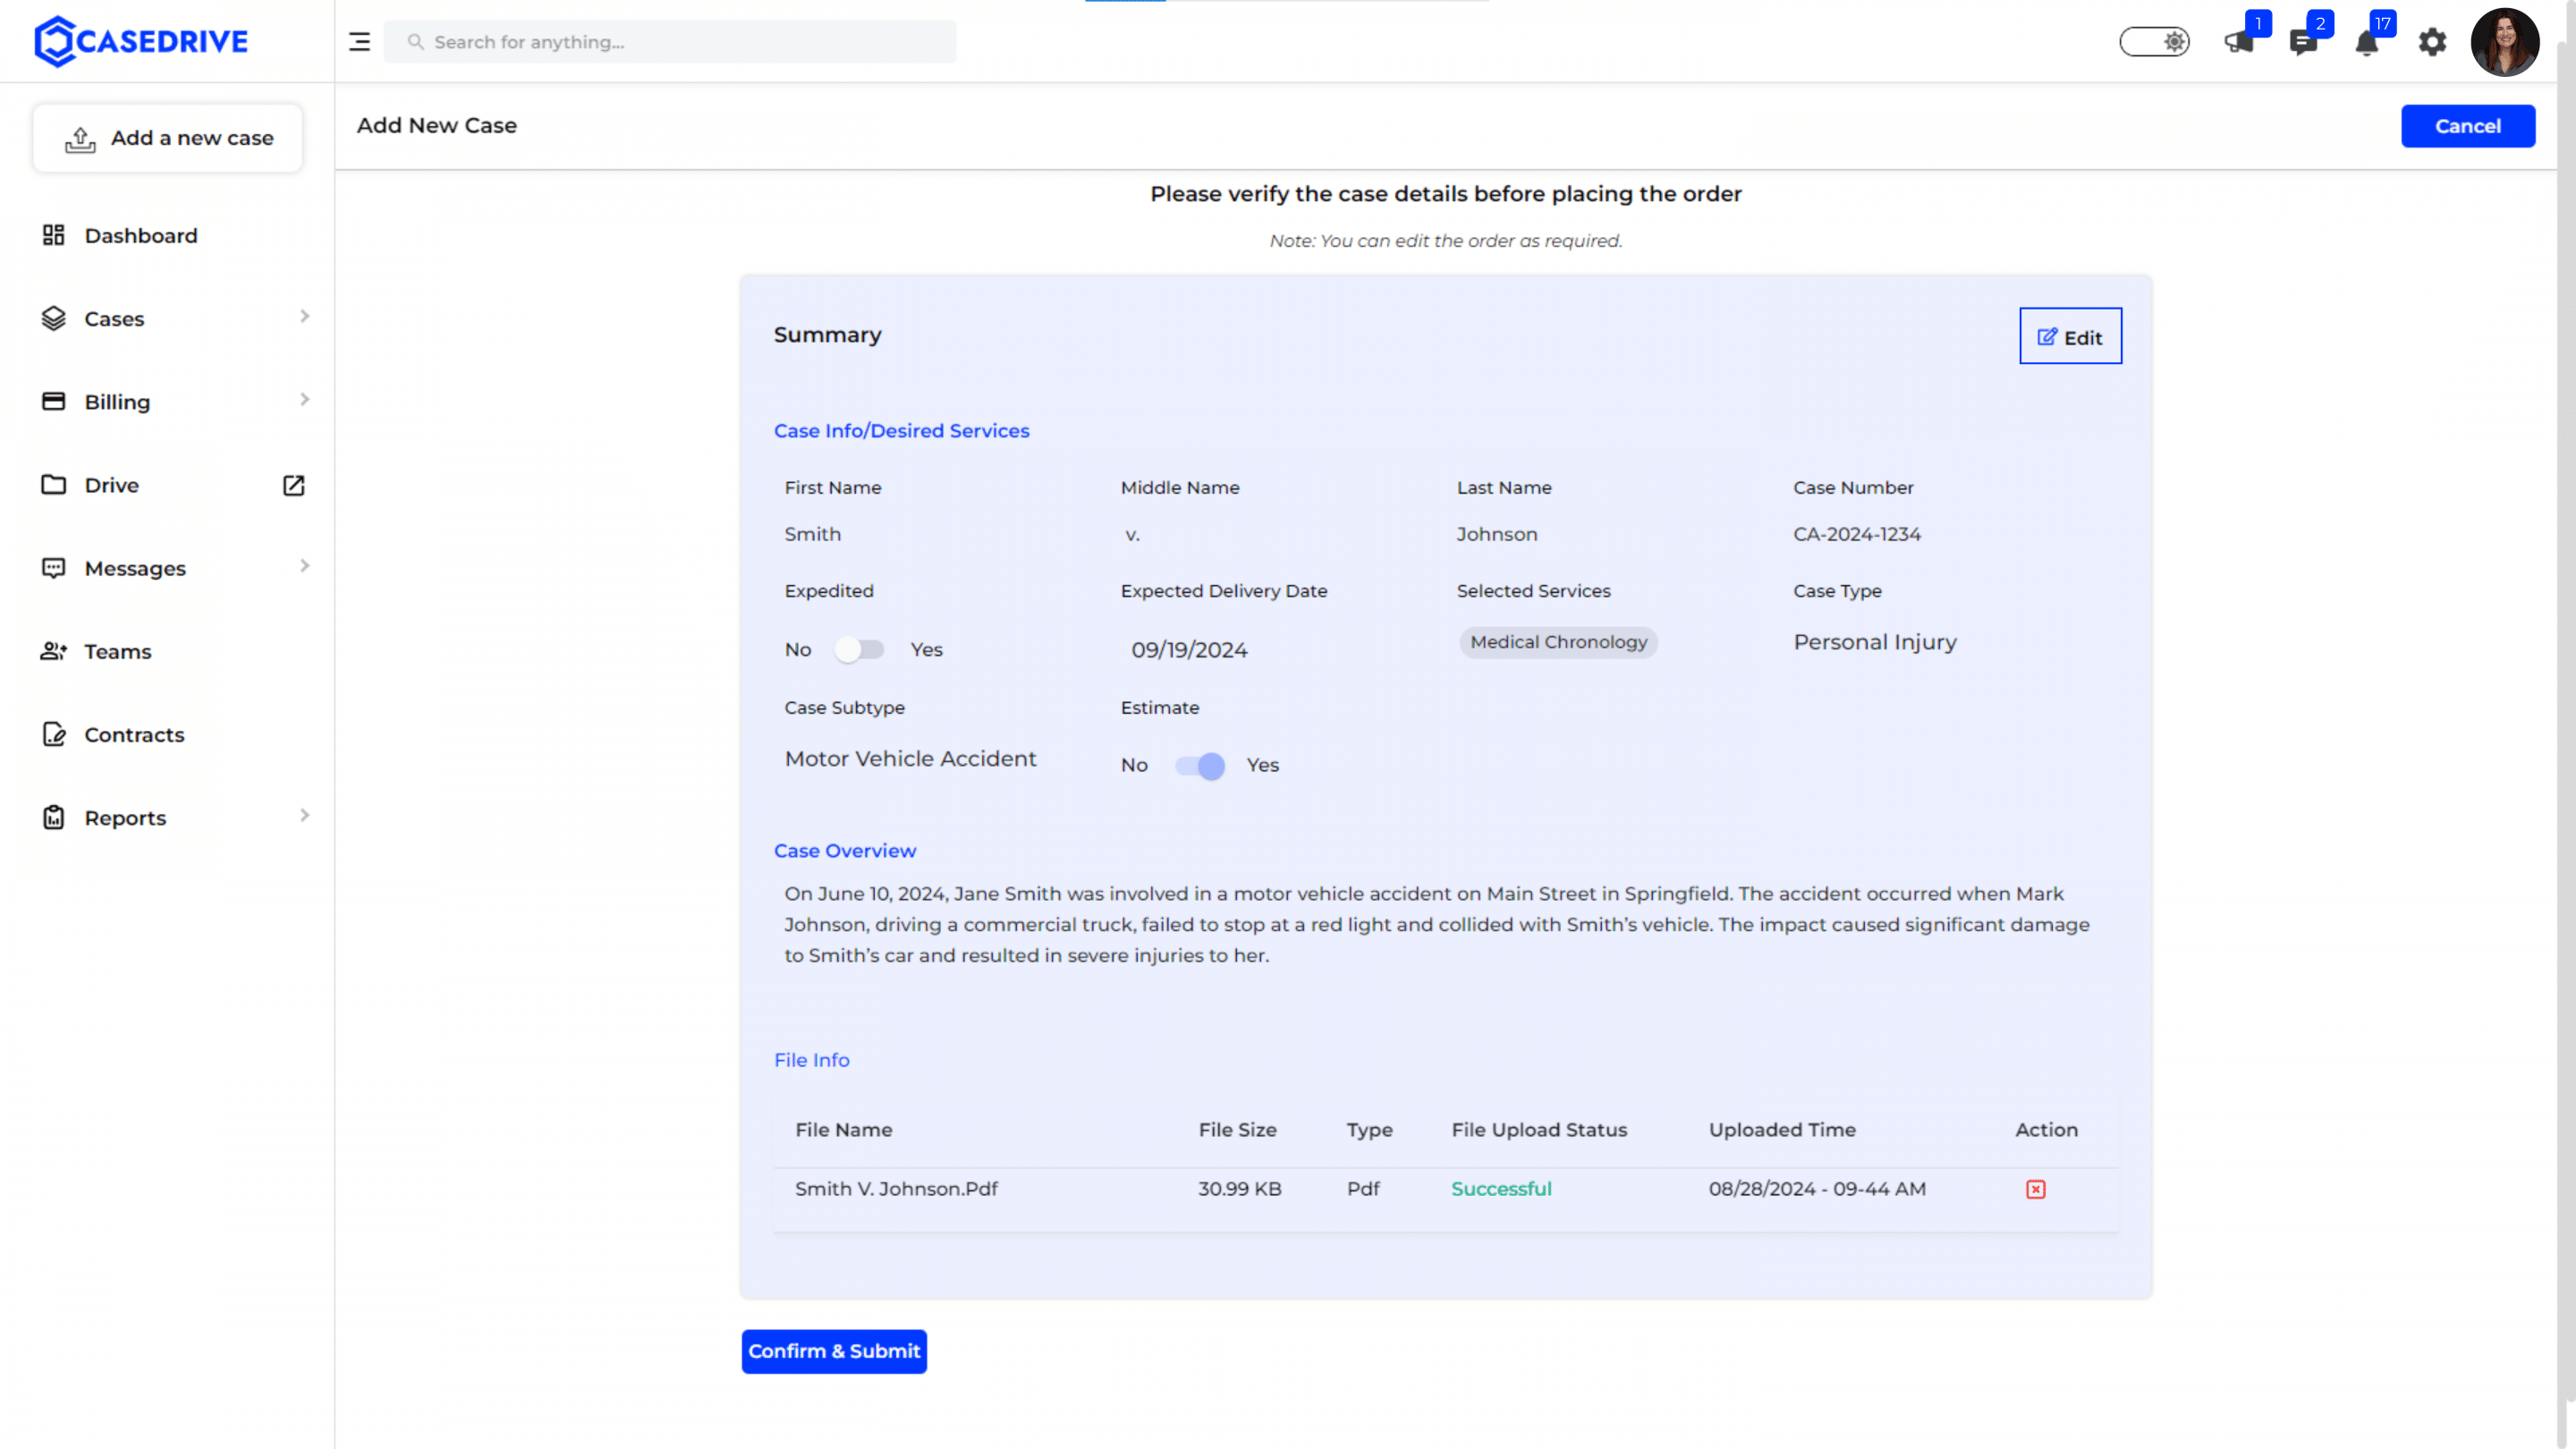Toggle the dark mode theme switch

coord(2154,42)
